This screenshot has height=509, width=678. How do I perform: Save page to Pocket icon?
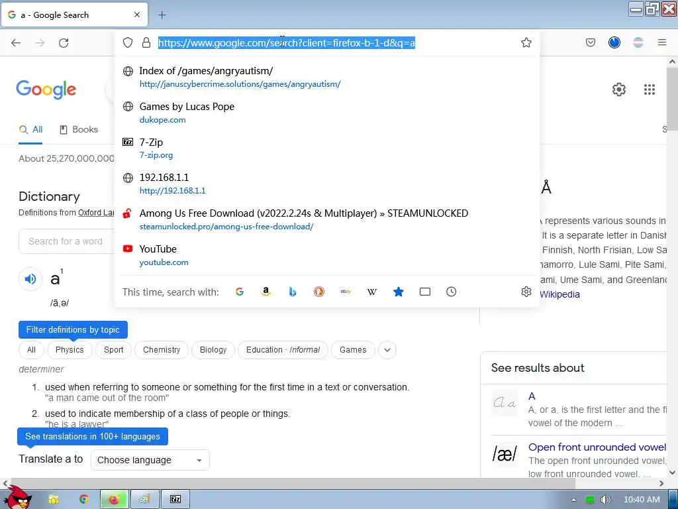coord(590,42)
